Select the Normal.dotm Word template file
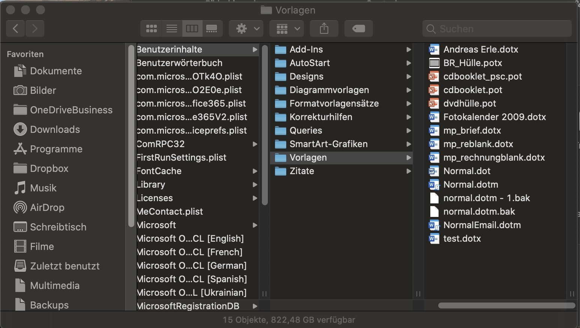Image resolution: width=580 pixels, height=328 pixels. pos(470,185)
